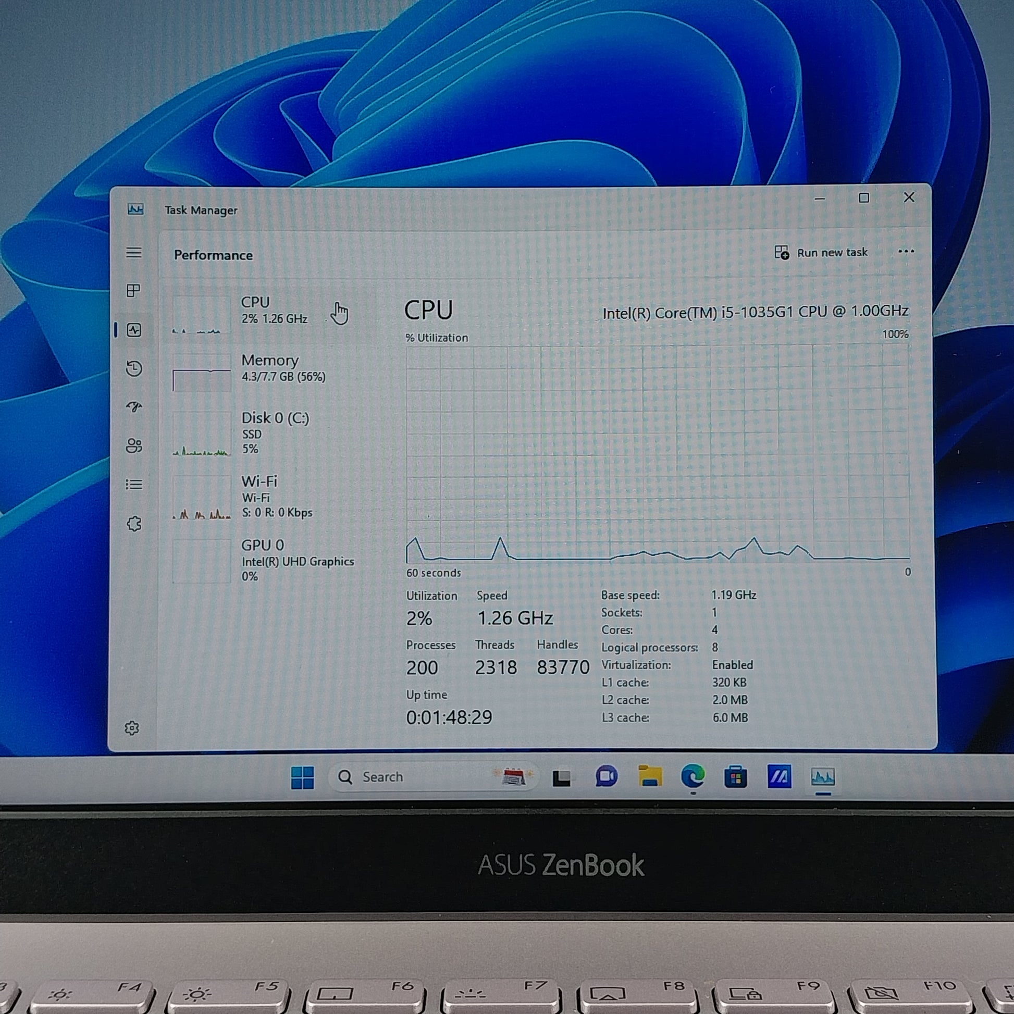The height and width of the screenshot is (1014, 1014).
Task: Select the Disk 0 (C:) entry
Action: (x=270, y=434)
